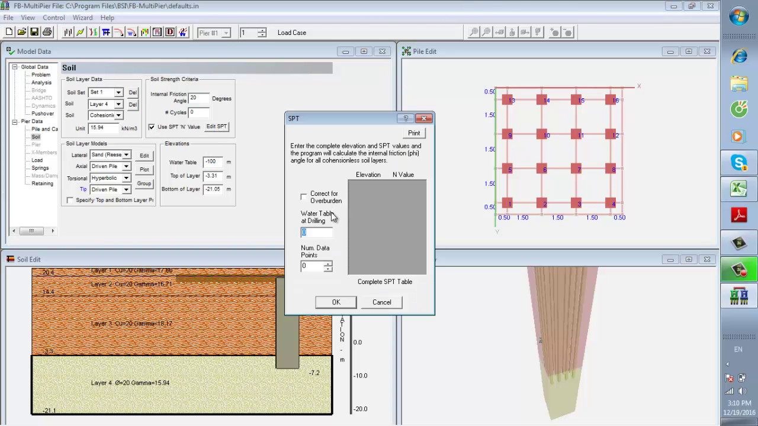The image size is (758, 426).
Task: Open the File menu
Action: pos(8,18)
